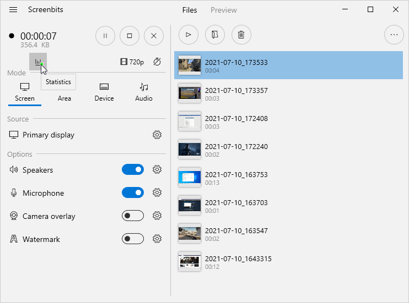This screenshot has height=303, width=409.
Task: Enable the Watermark toggle
Action: (x=133, y=239)
